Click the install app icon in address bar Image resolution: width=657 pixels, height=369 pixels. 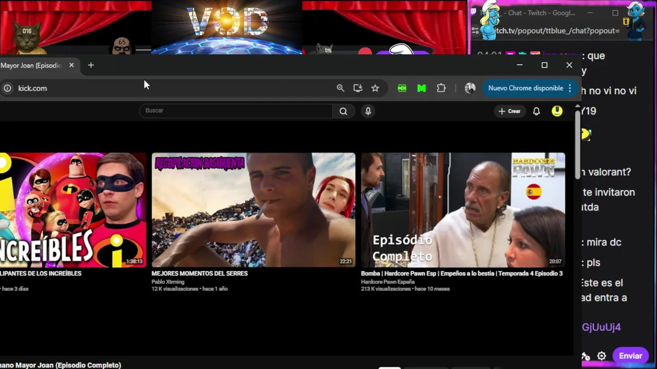(358, 88)
